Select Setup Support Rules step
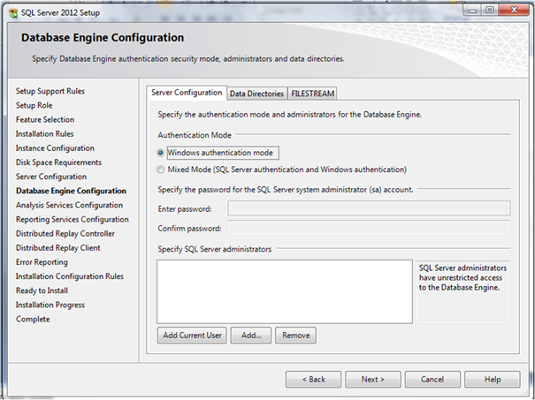Viewport: 535px width, 400px height. pos(50,91)
